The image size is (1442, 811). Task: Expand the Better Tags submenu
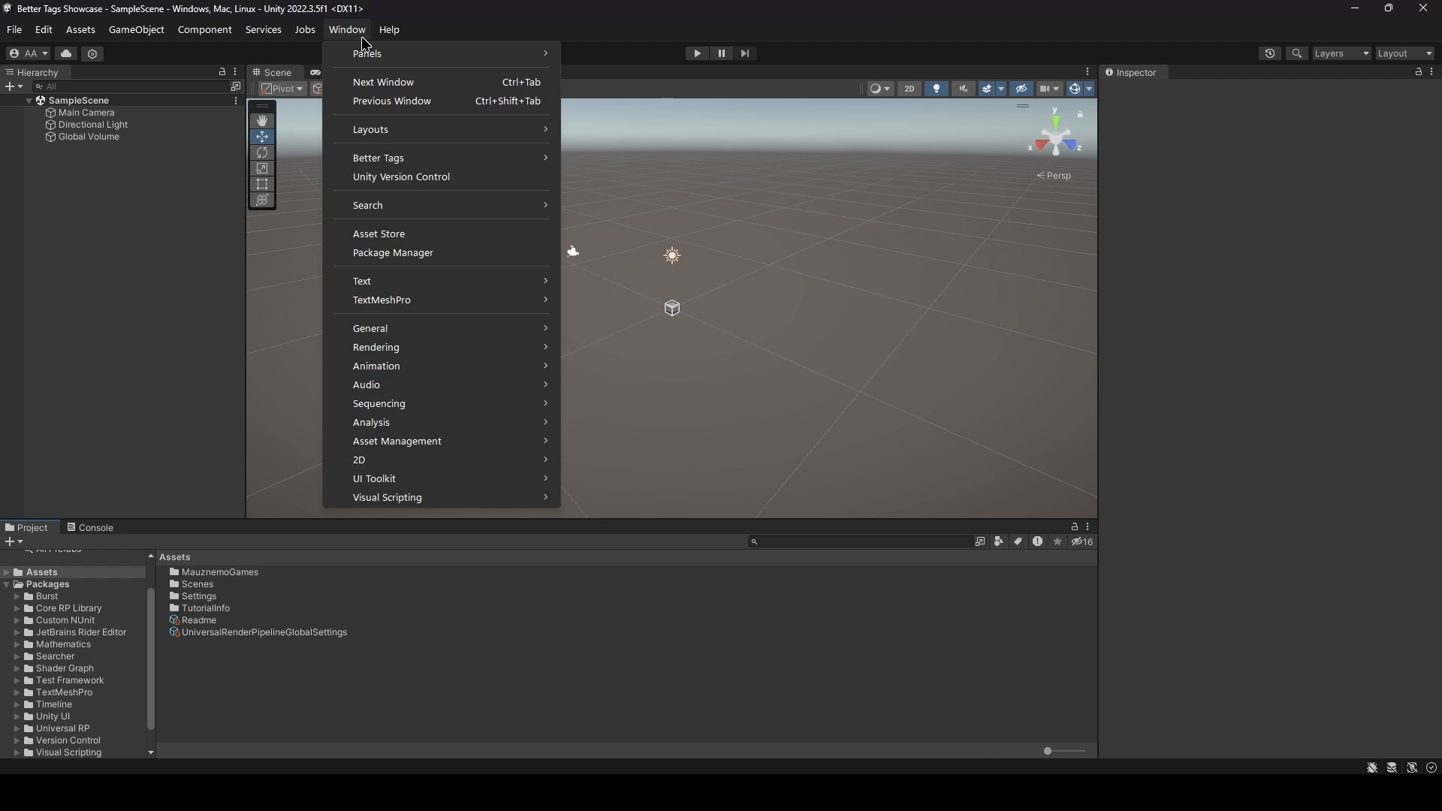click(x=379, y=158)
